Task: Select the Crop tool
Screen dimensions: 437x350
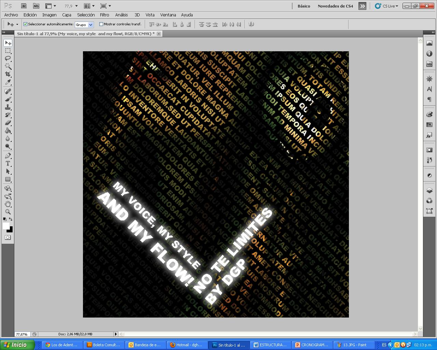Action: [8, 74]
